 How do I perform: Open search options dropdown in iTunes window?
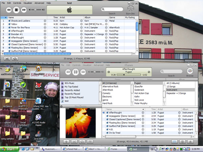pyautogui.click(x=162, y=71)
